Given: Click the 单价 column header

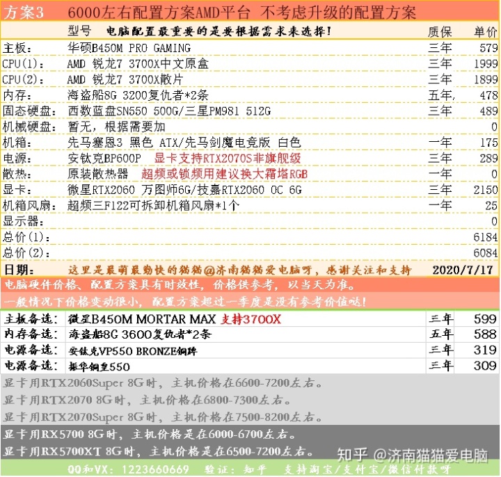Looking at the screenshot, I should 486,32.
